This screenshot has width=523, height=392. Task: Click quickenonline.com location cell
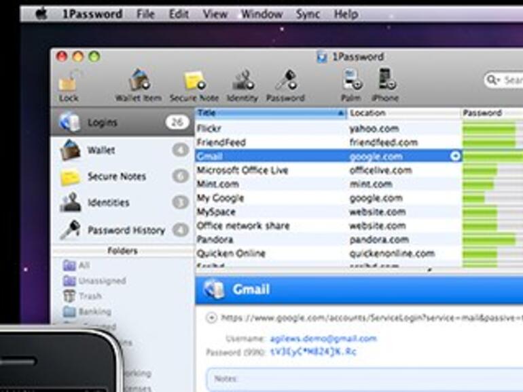pyautogui.click(x=393, y=253)
